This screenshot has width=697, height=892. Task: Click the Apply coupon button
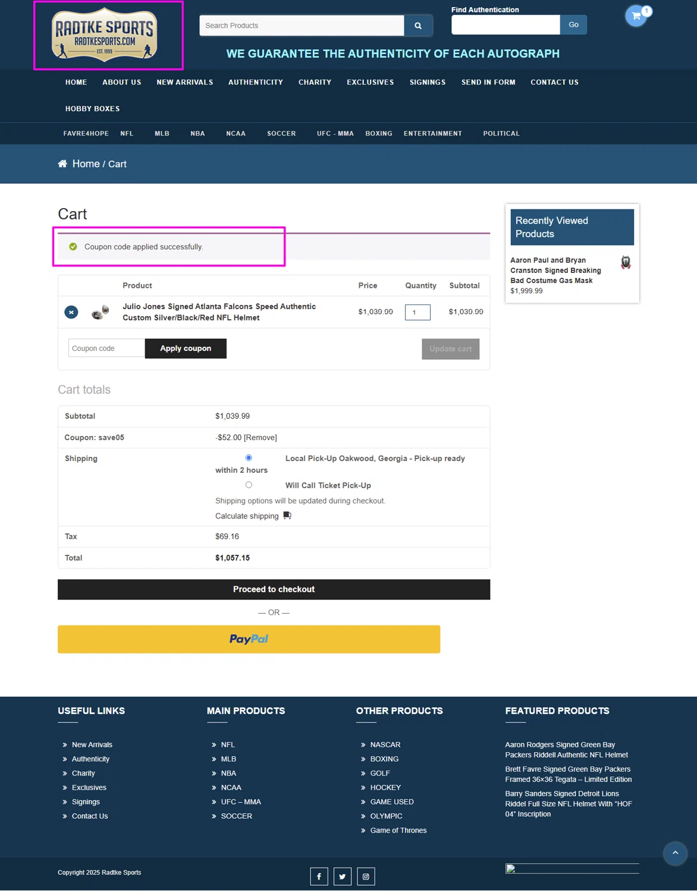point(186,348)
